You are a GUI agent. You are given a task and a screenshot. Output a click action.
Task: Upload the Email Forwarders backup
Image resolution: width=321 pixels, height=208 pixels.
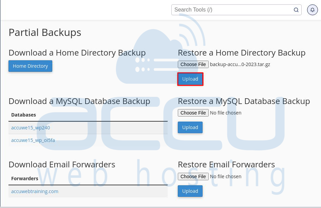coord(190,191)
